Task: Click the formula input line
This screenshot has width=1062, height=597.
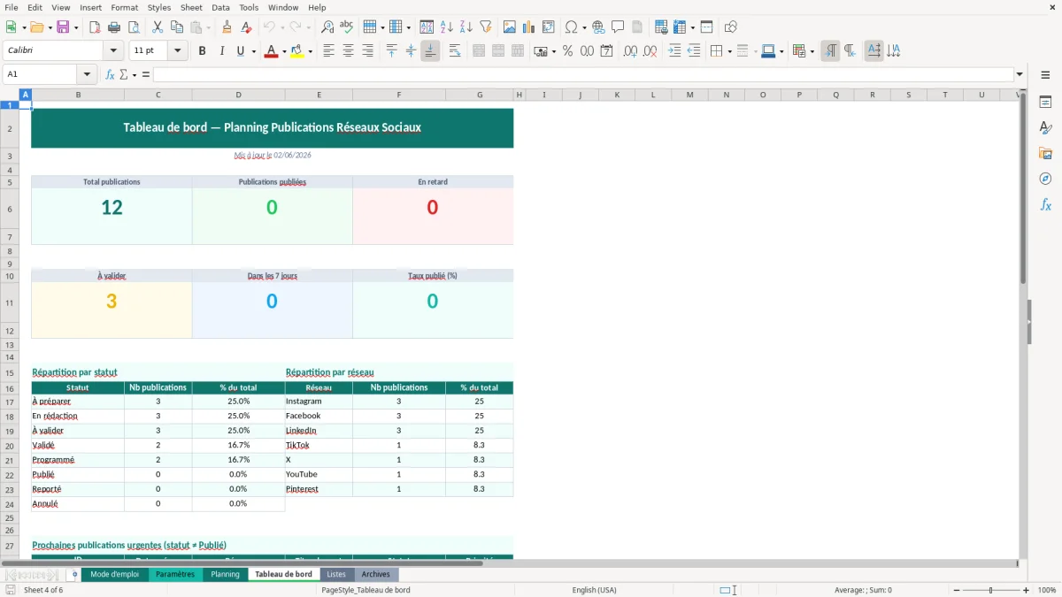Action: point(583,74)
